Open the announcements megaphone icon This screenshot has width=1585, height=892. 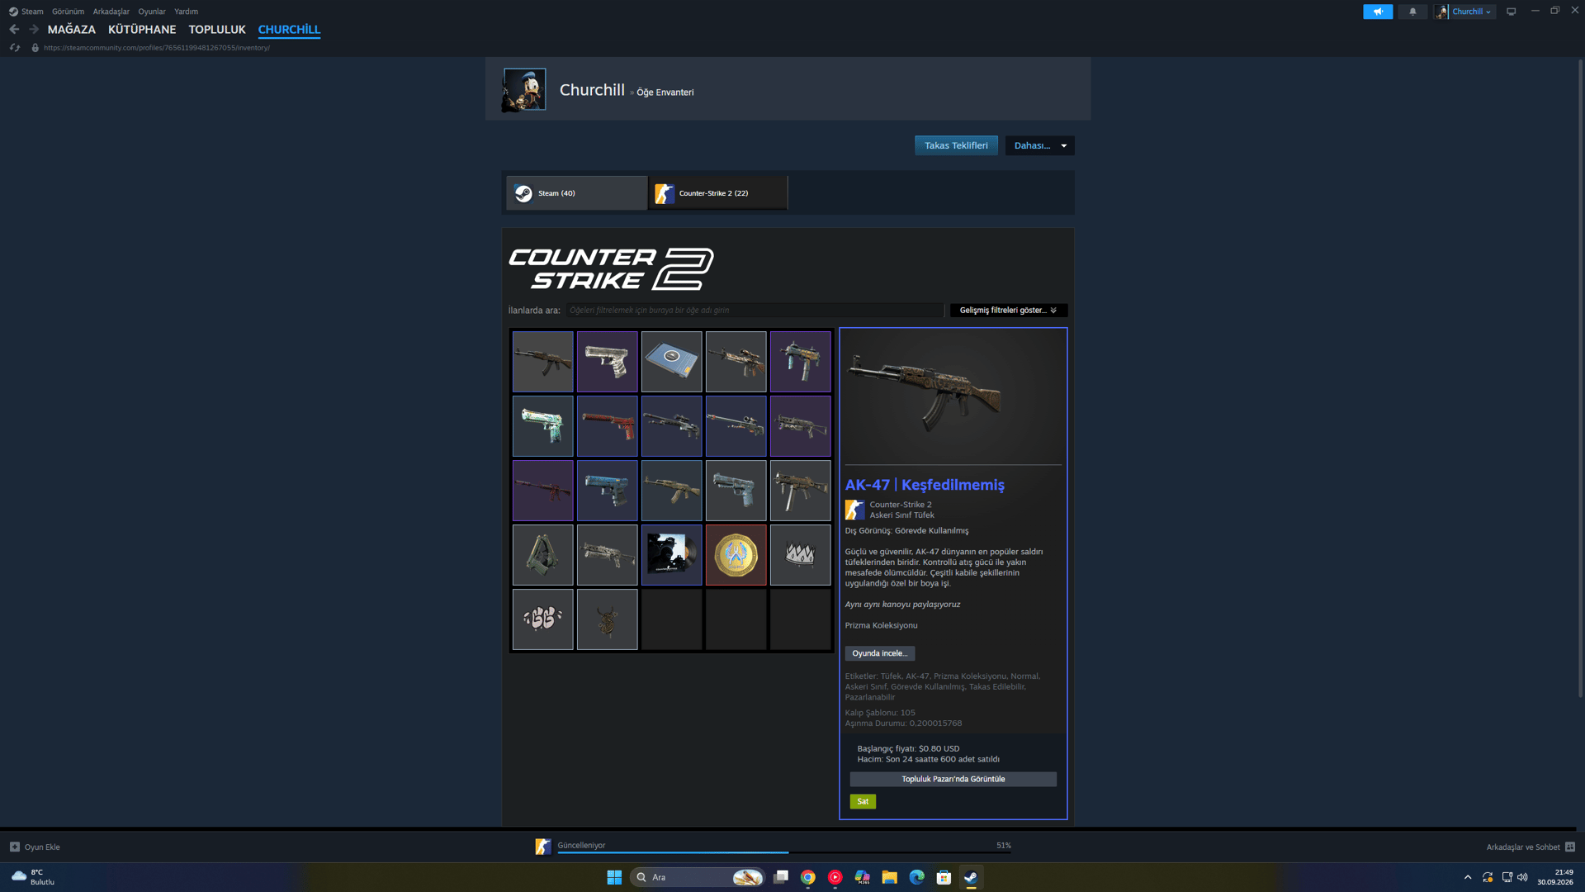pyautogui.click(x=1378, y=12)
